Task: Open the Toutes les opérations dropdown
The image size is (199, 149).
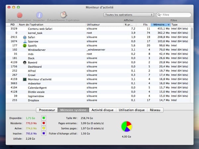Action: [129, 15]
